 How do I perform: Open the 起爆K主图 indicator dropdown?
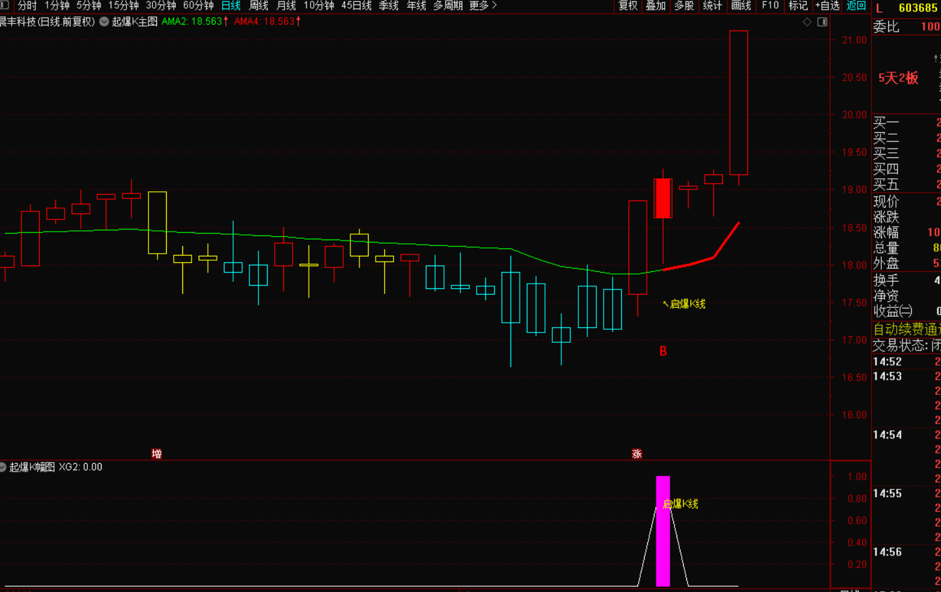click(x=104, y=21)
